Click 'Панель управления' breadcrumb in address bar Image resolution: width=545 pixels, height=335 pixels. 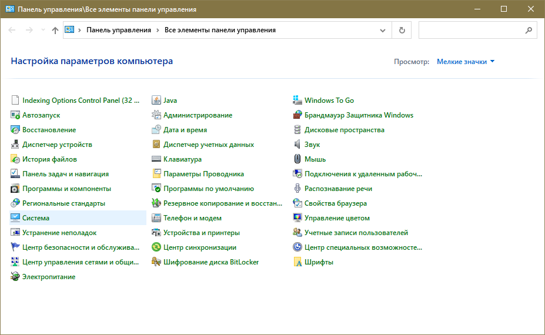[x=118, y=30]
